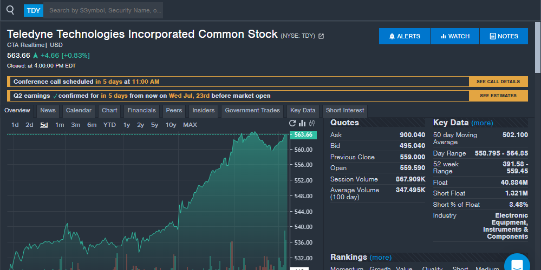
Task: Click Session Volume value 867.909K
Action: [x=410, y=179]
